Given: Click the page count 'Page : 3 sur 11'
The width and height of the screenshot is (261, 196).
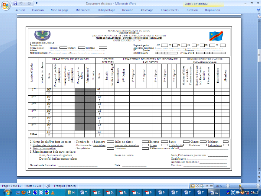Looking at the screenshot, I should [11, 186].
